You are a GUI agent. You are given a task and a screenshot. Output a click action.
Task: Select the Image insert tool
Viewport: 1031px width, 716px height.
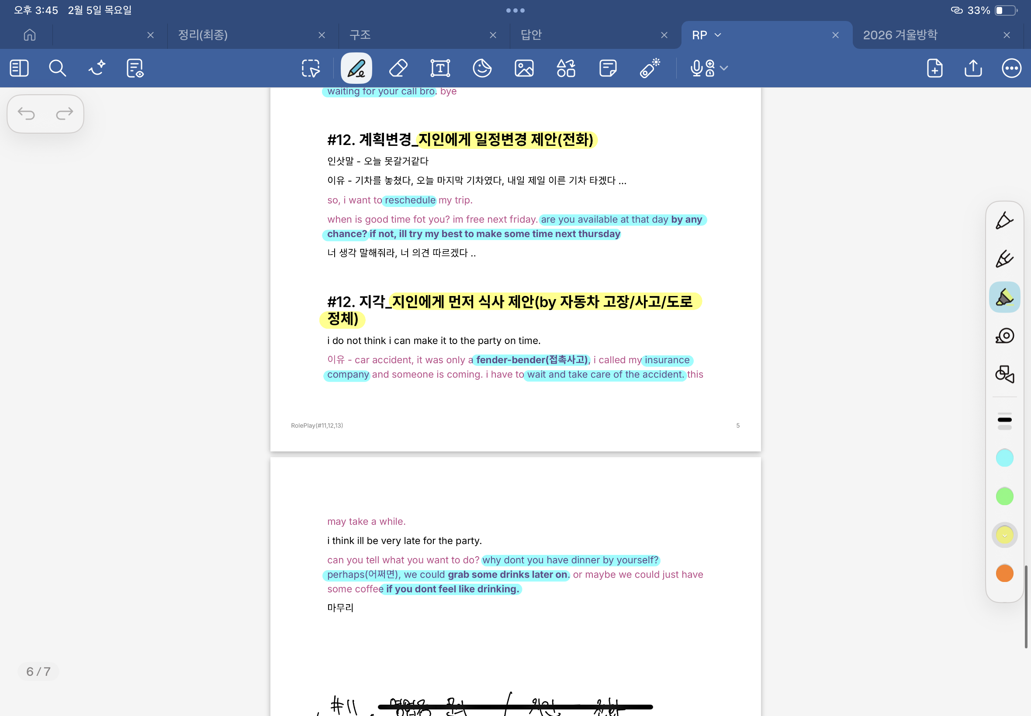(x=524, y=69)
